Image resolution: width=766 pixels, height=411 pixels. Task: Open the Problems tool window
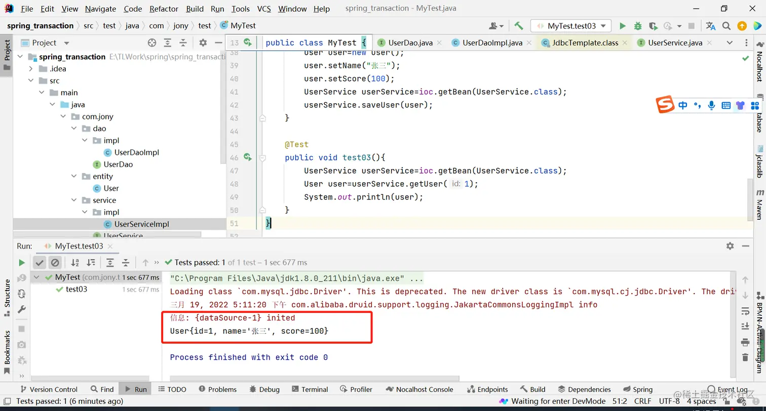[x=217, y=389]
